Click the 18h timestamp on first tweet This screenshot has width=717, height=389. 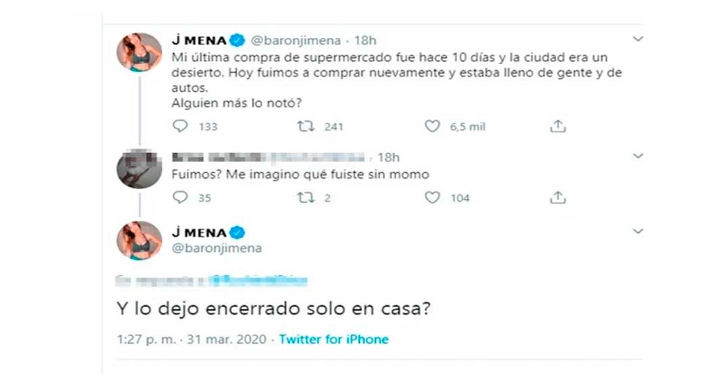365,41
